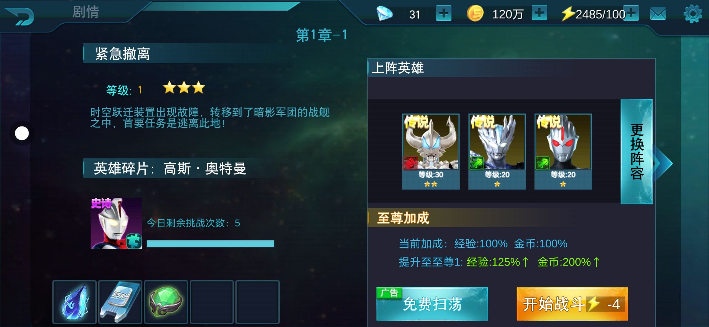Tap the gold coin currency icon

point(475,14)
